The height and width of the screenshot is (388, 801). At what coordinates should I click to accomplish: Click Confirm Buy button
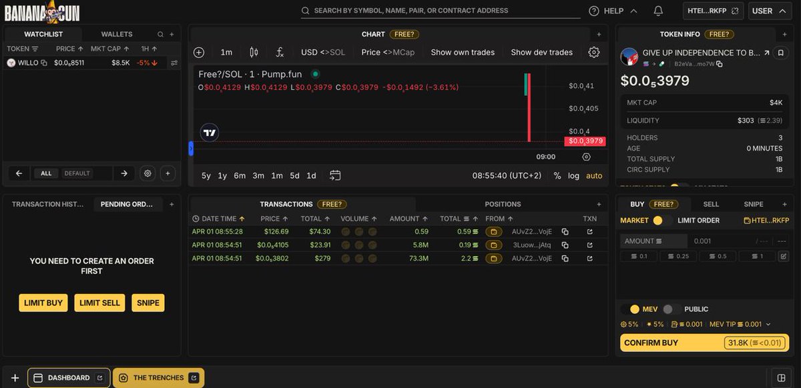click(x=705, y=343)
